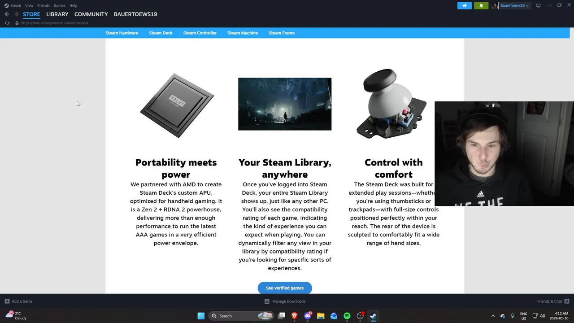
Task: Go forward using the forward arrow
Action: click(16, 14)
